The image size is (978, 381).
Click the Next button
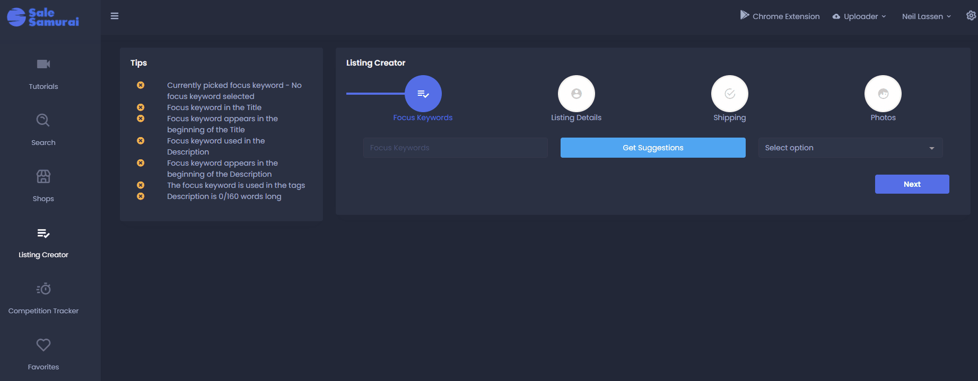tap(912, 184)
